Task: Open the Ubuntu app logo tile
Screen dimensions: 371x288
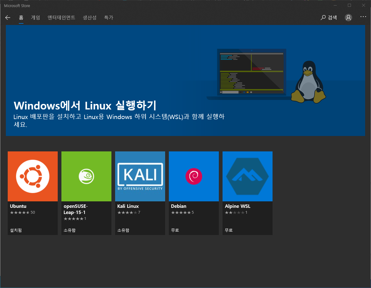Action: coord(33,176)
